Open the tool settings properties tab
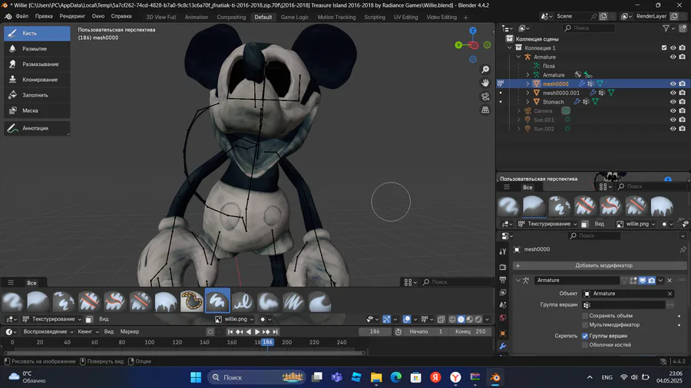 (x=503, y=252)
